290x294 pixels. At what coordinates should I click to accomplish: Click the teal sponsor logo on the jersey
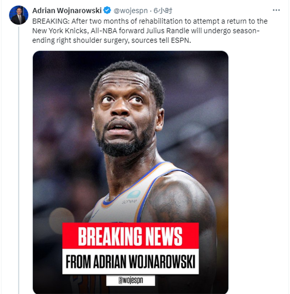133,194
